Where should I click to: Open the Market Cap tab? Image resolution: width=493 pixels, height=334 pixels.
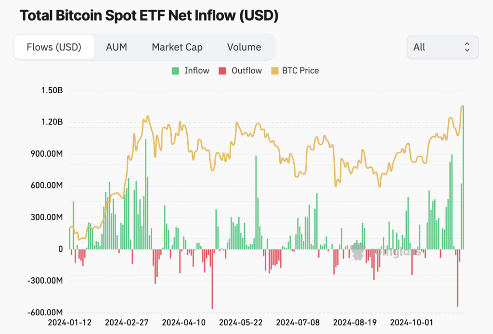[x=177, y=47]
